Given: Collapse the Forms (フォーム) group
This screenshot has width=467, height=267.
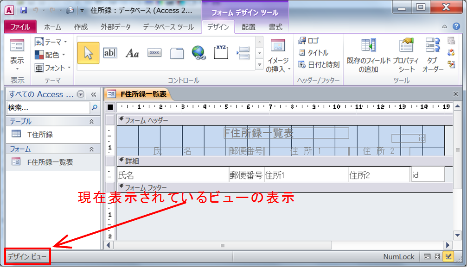Looking at the screenshot, I should 91,149.
